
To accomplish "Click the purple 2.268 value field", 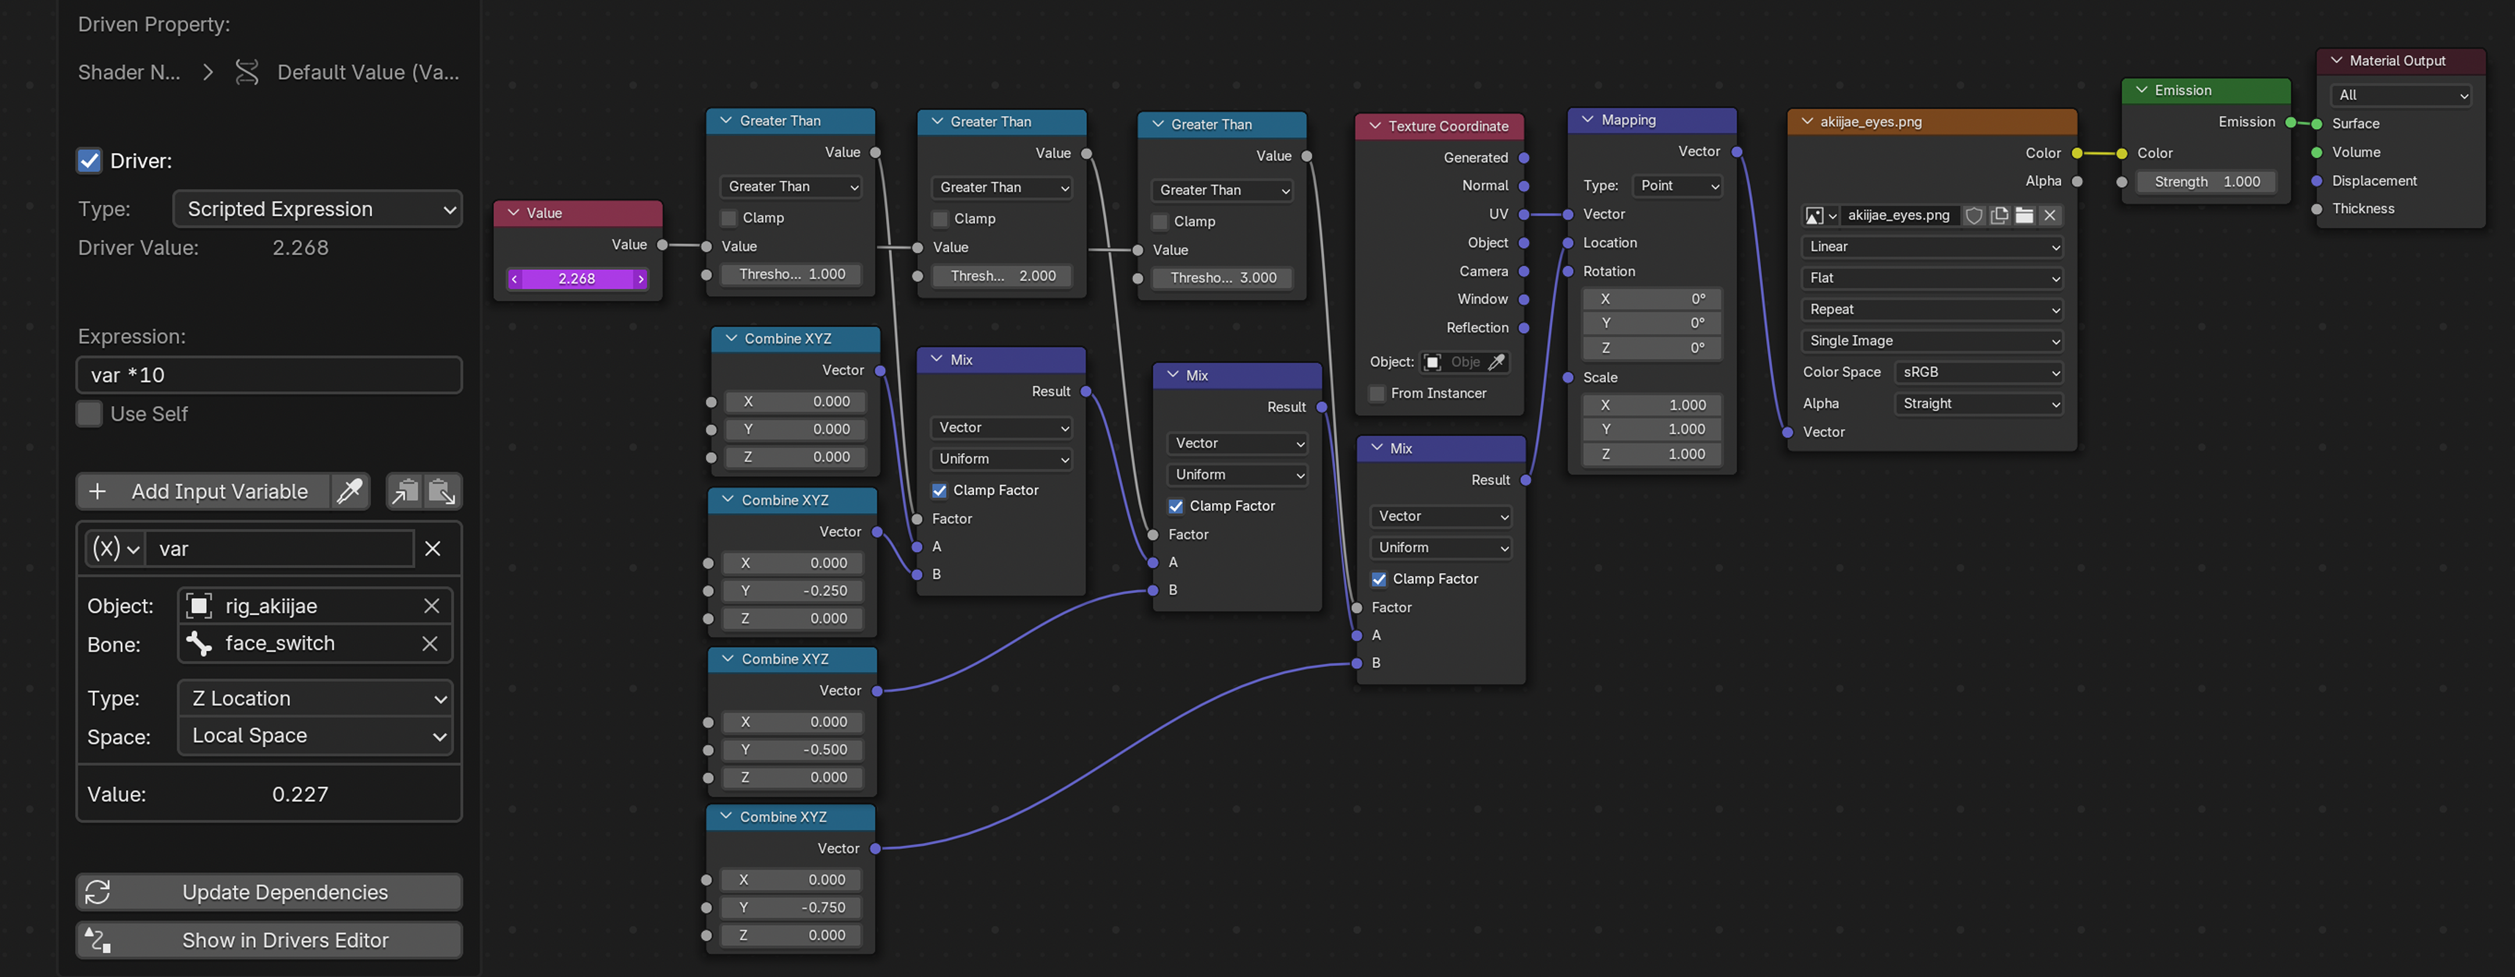I will pyautogui.click(x=577, y=279).
